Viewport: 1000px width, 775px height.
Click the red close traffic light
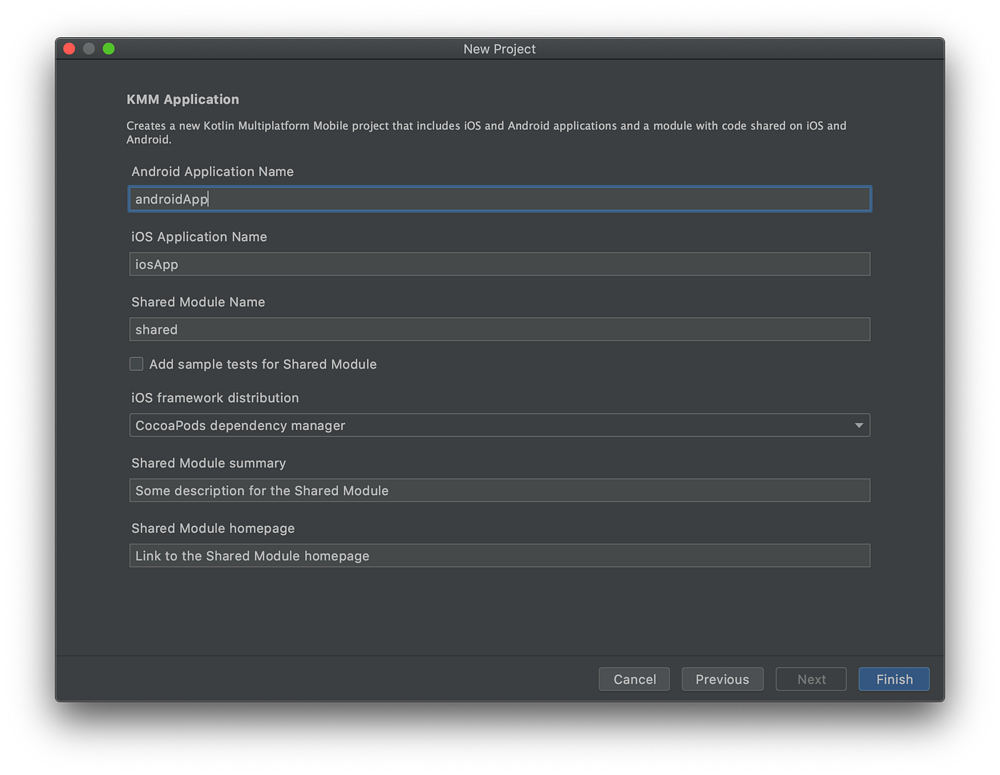[x=69, y=48]
